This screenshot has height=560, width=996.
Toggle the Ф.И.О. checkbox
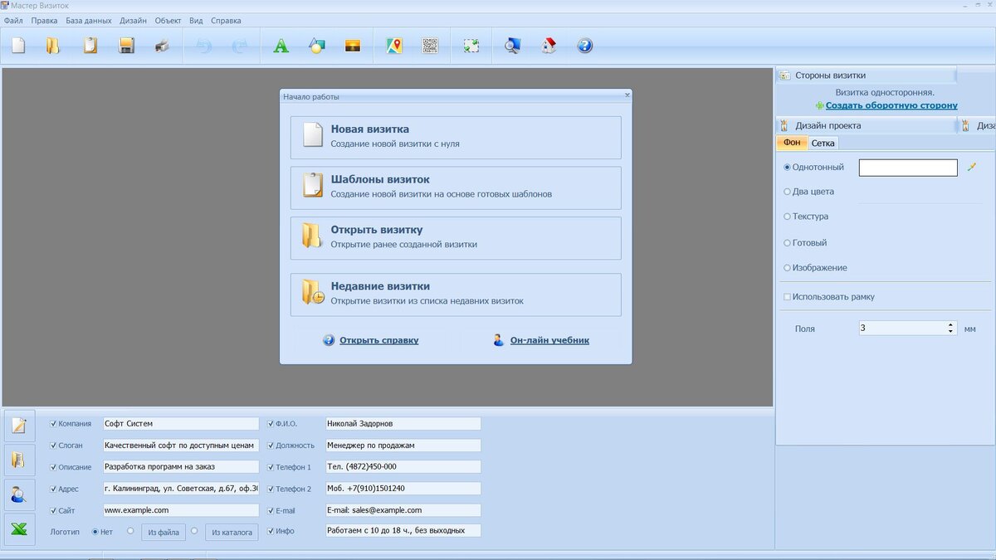pyautogui.click(x=271, y=423)
